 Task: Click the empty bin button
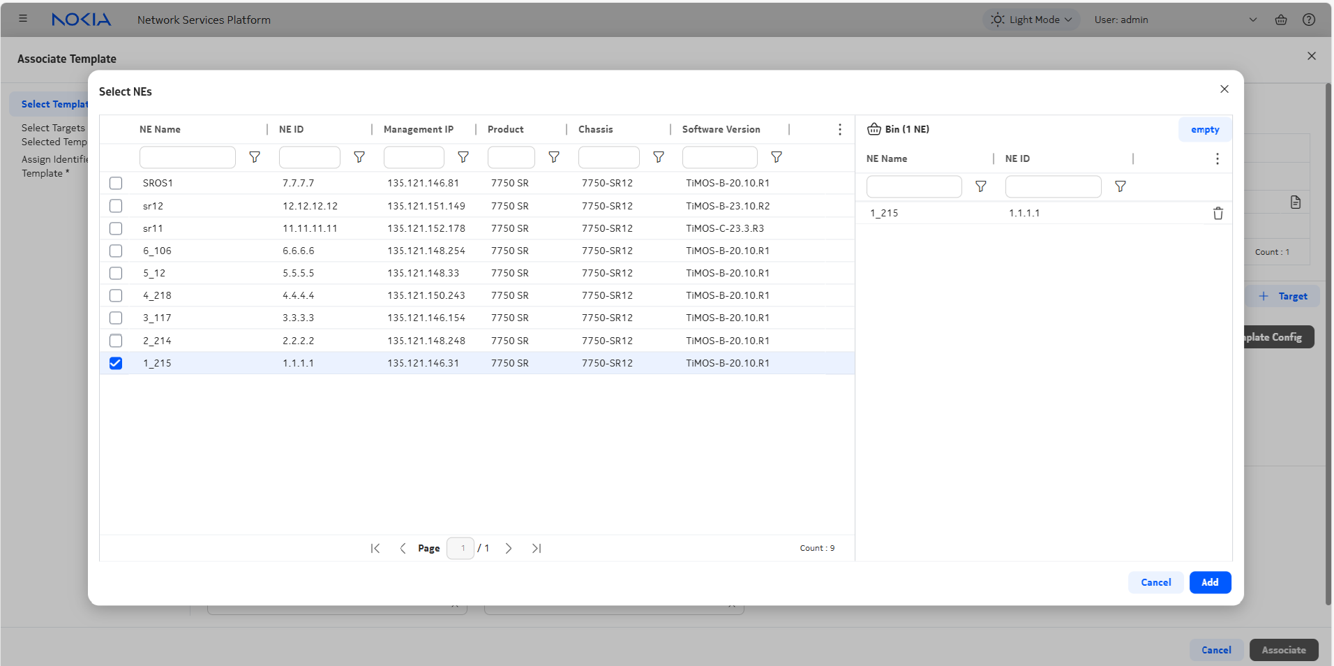[x=1204, y=130]
